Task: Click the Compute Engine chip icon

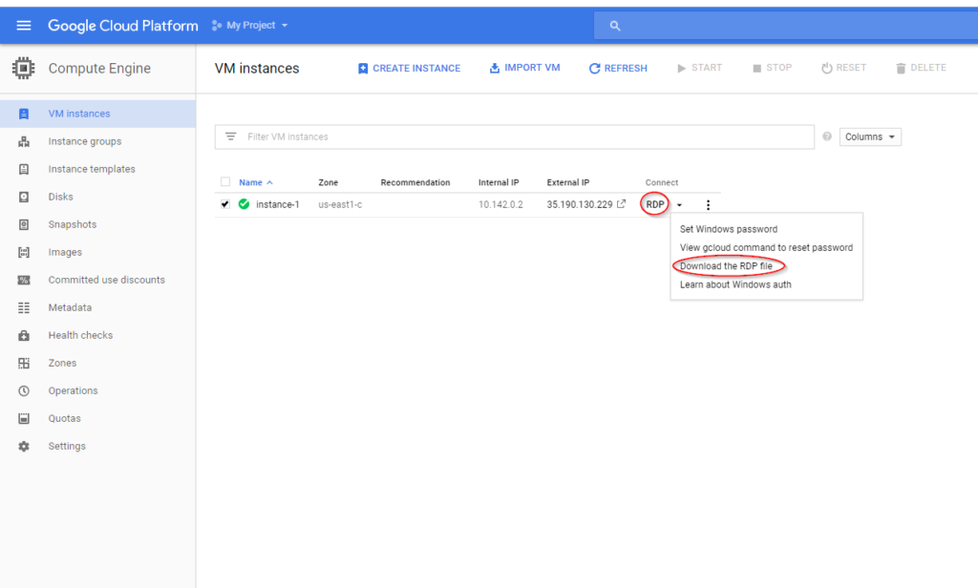Action: pyautogui.click(x=24, y=68)
